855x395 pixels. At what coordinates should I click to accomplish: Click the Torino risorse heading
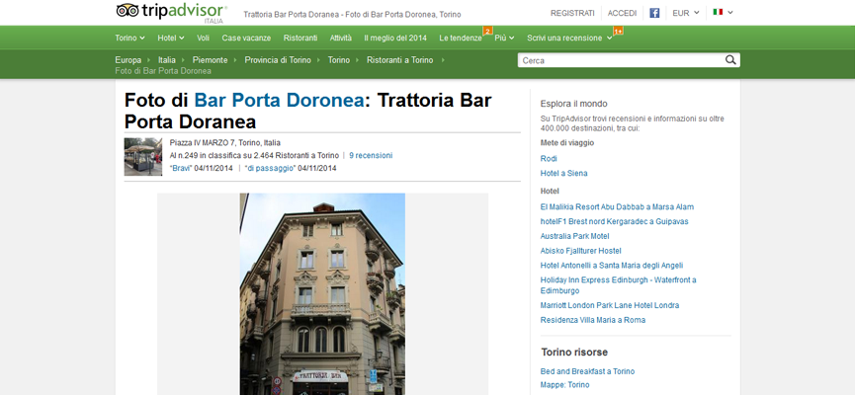click(x=574, y=353)
